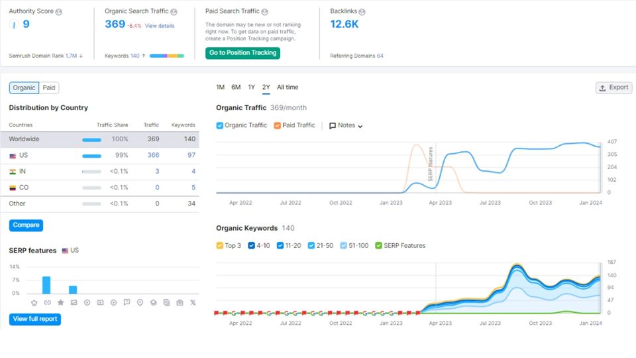Image resolution: width=636 pixels, height=358 pixels.
Task: Toggle the Paid Traffic checkbox
Action: point(278,125)
